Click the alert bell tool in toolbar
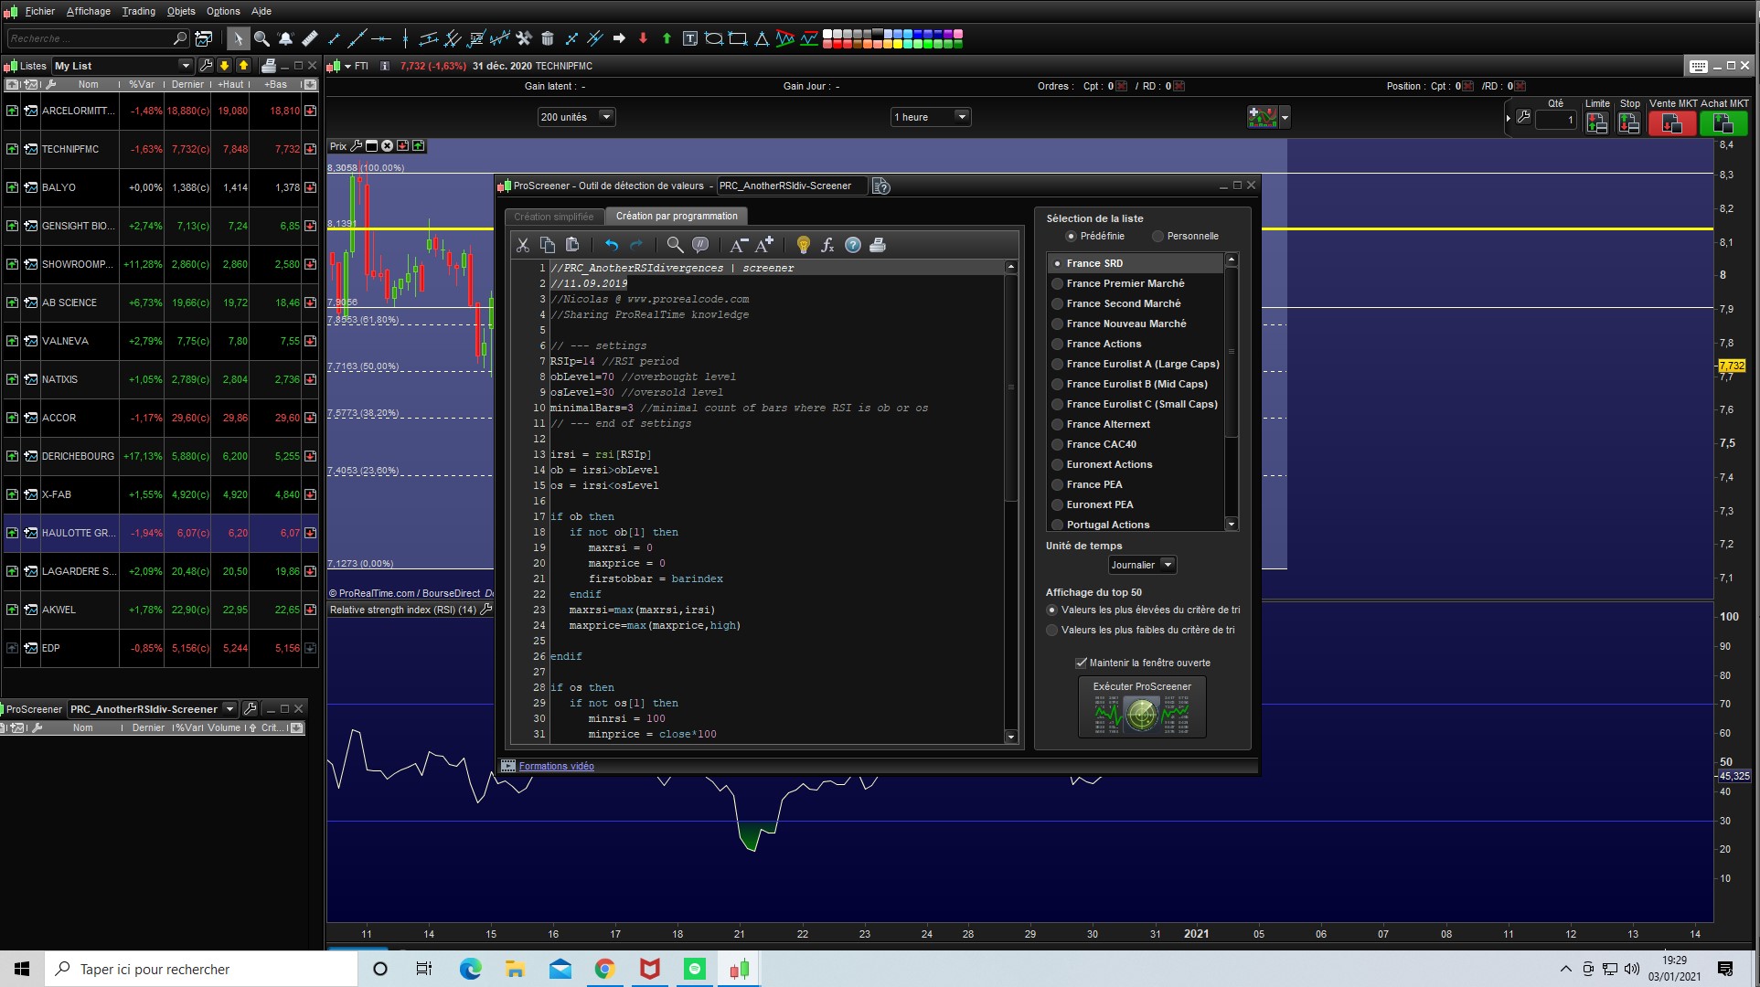The image size is (1760, 987). click(x=285, y=38)
